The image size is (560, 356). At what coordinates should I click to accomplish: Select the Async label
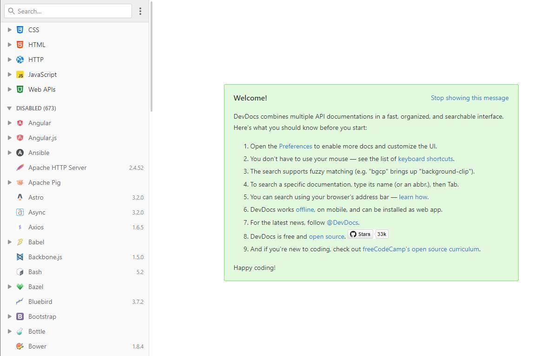click(x=37, y=212)
